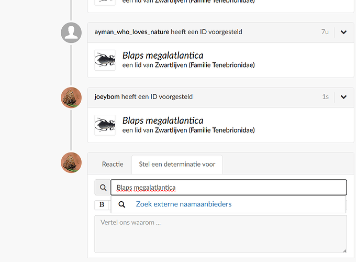Click beetle thumbnail in joeybom's identification
Viewport: 356px width, 262px height.
click(105, 125)
